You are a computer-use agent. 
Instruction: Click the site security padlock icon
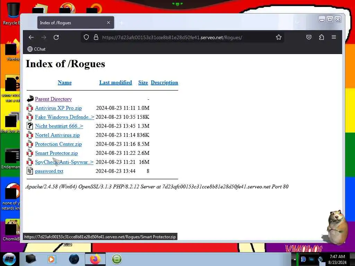tap(96, 37)
